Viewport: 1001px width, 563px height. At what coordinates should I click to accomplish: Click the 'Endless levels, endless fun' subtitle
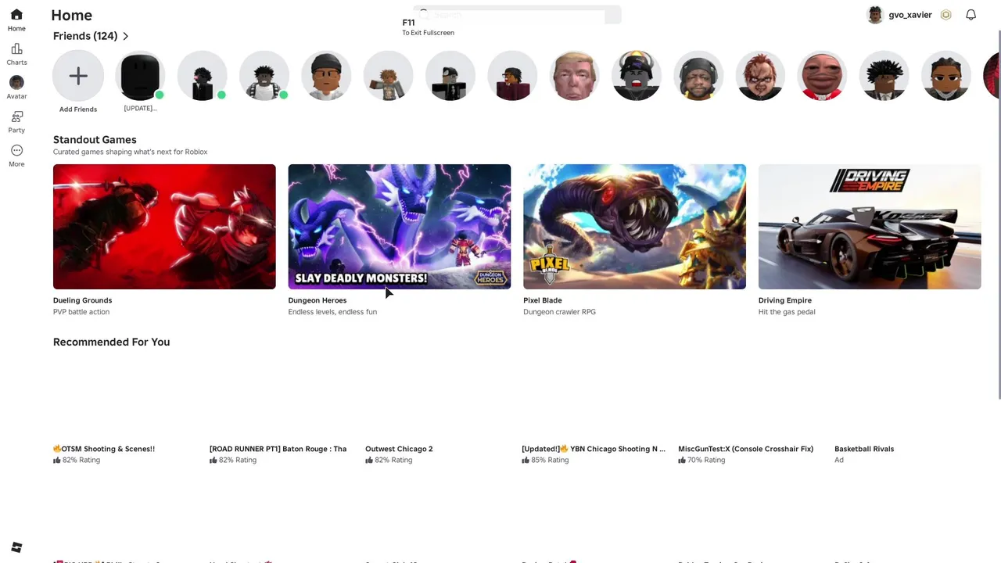coord(332,312)
